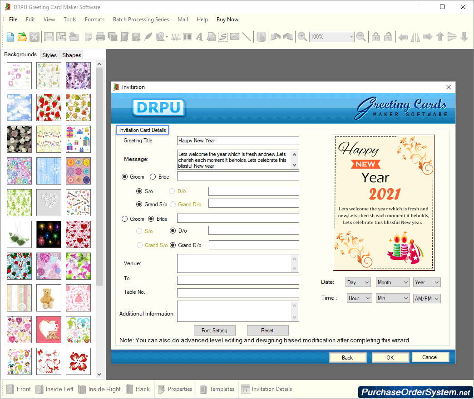Choose the strawberry pattern background thumbnail
This screenshot has width=474, height=399.
coord(49,107)
